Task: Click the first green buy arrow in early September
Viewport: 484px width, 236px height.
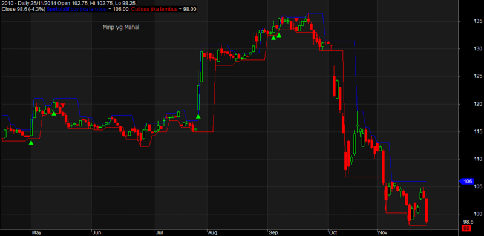Action: [x=273, y=38]
